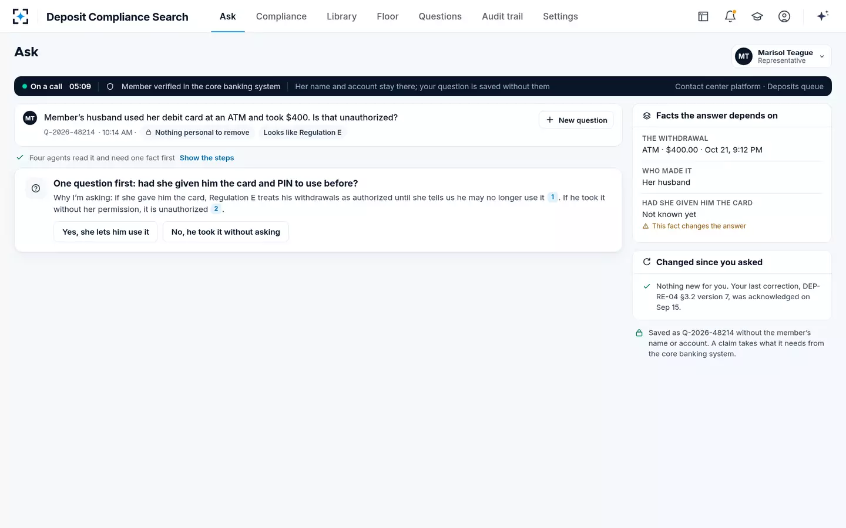
Task: Click the question ID 'Q-2026-48214'
Action: tap(69, 133)
